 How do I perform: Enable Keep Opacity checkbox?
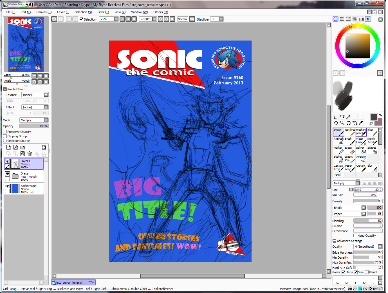point(355,236)
